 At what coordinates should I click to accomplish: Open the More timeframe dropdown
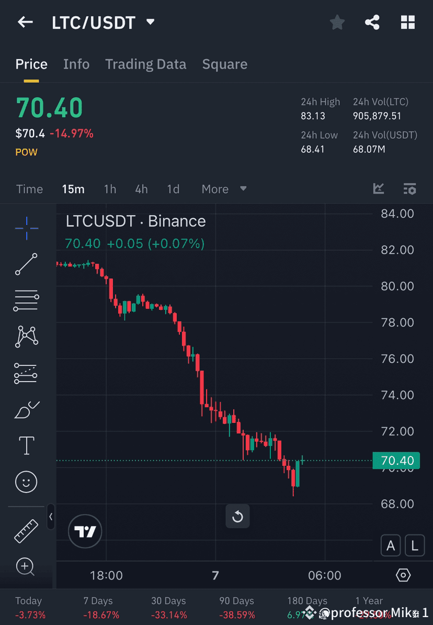coord(223,189)
